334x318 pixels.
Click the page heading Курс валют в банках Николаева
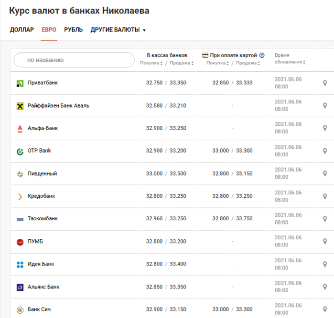tap(79, 11)
